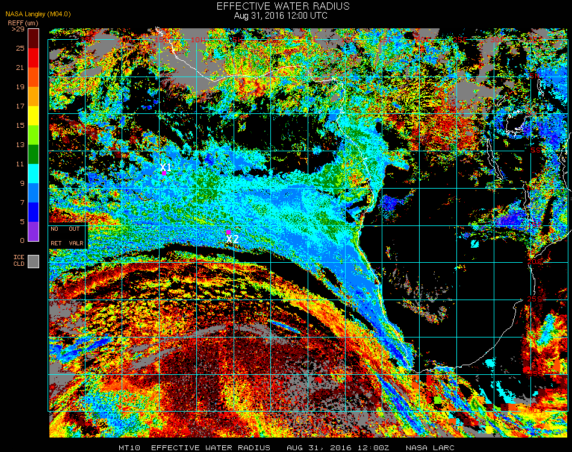The image size is (572, 452).
Task: Click the '5S' latitude label
Action: tap(535, 151)
